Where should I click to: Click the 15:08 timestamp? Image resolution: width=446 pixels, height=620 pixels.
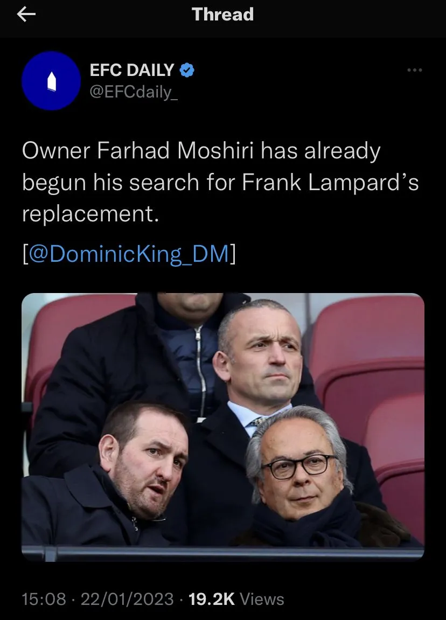tap(44, 599)
